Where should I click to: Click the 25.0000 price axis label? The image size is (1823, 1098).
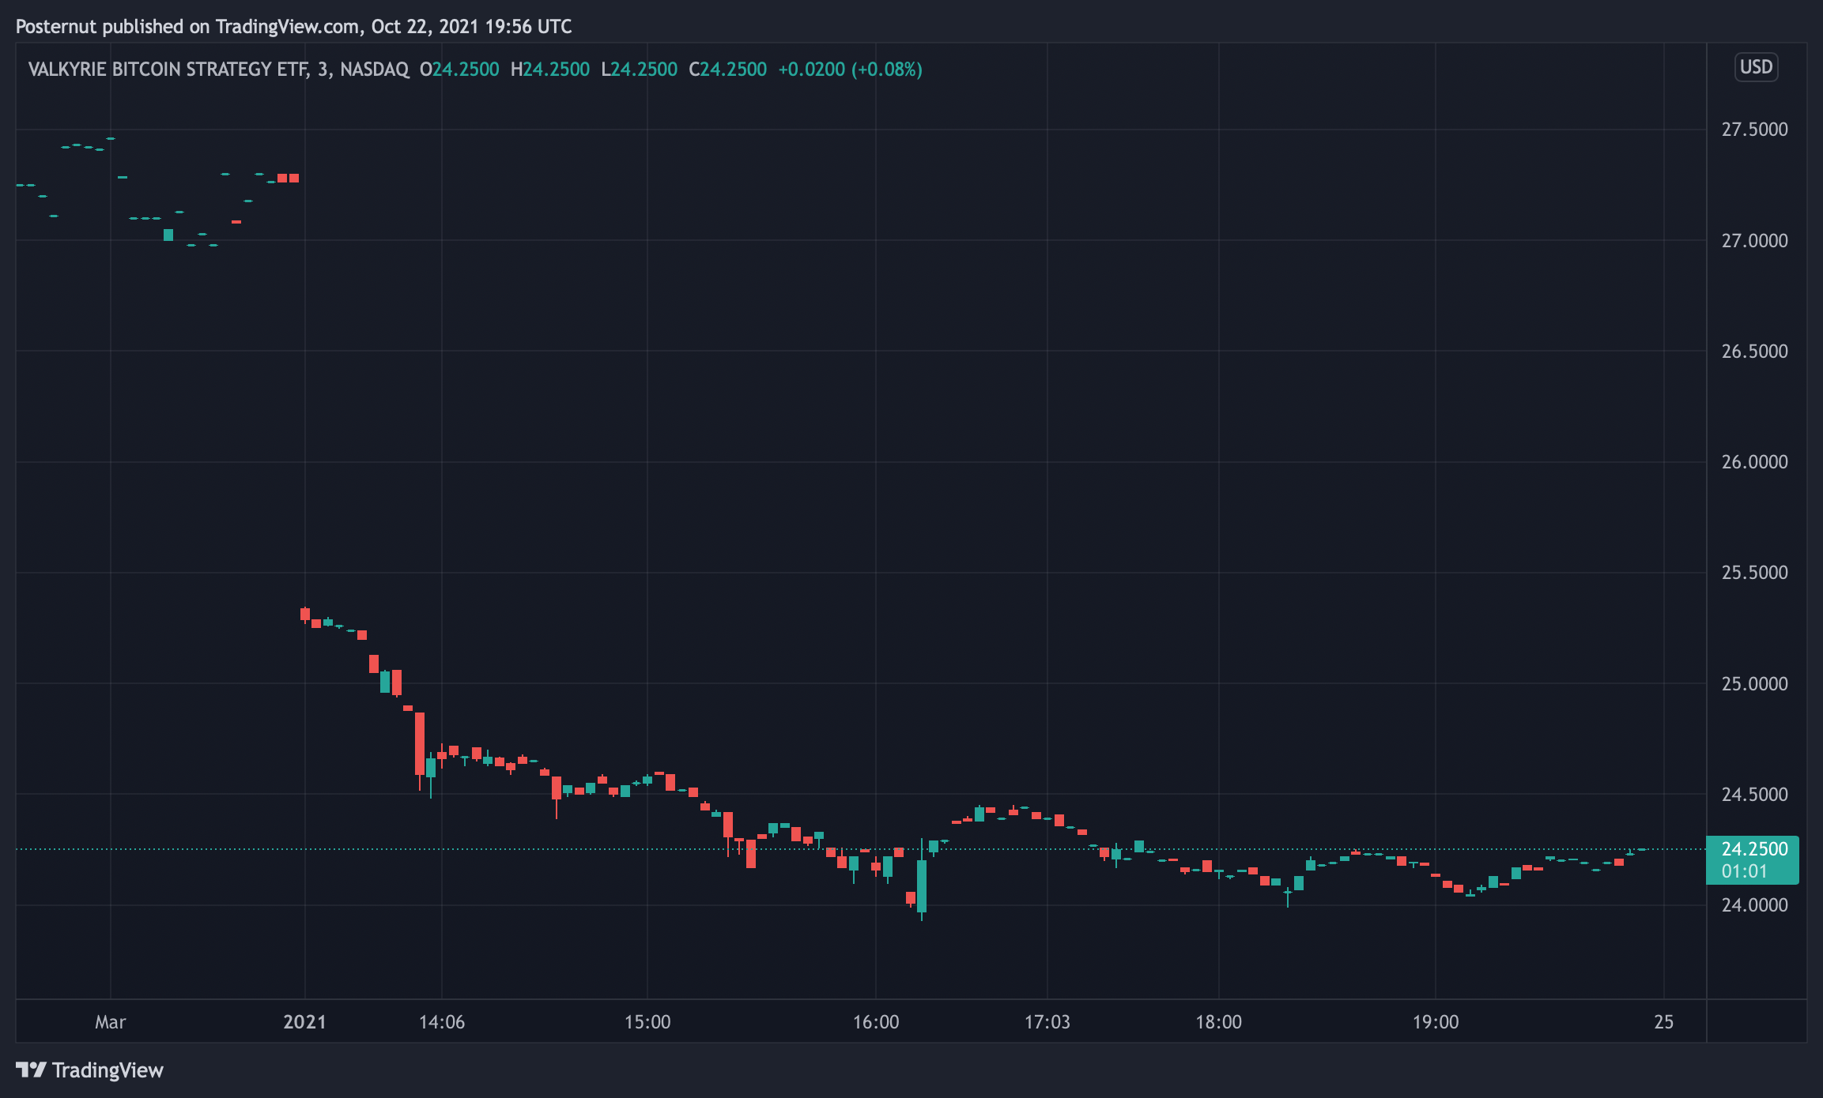[1754, 684]
